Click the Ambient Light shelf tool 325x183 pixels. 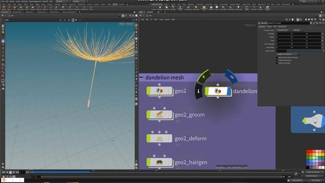(238, 8)
